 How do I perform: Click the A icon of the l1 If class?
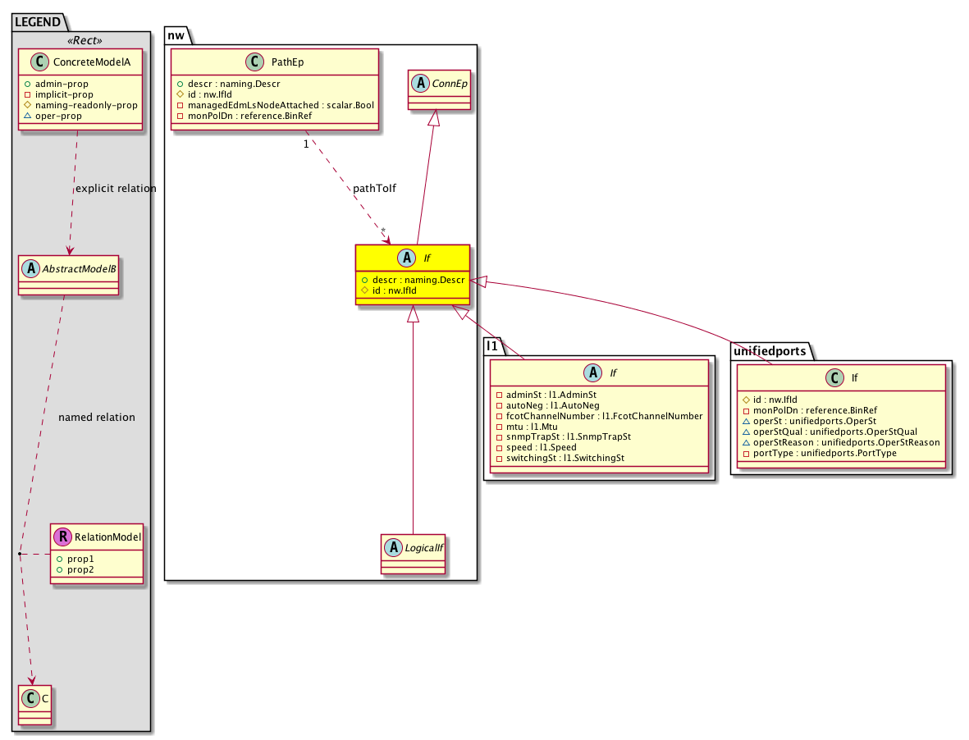coord(591,373)
